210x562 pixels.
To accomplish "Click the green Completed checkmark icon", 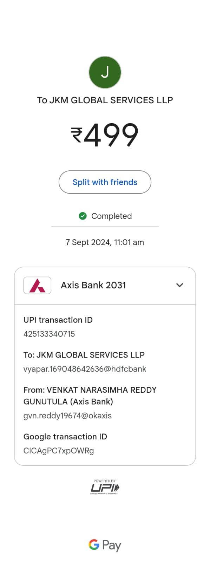I will [83, 216].
